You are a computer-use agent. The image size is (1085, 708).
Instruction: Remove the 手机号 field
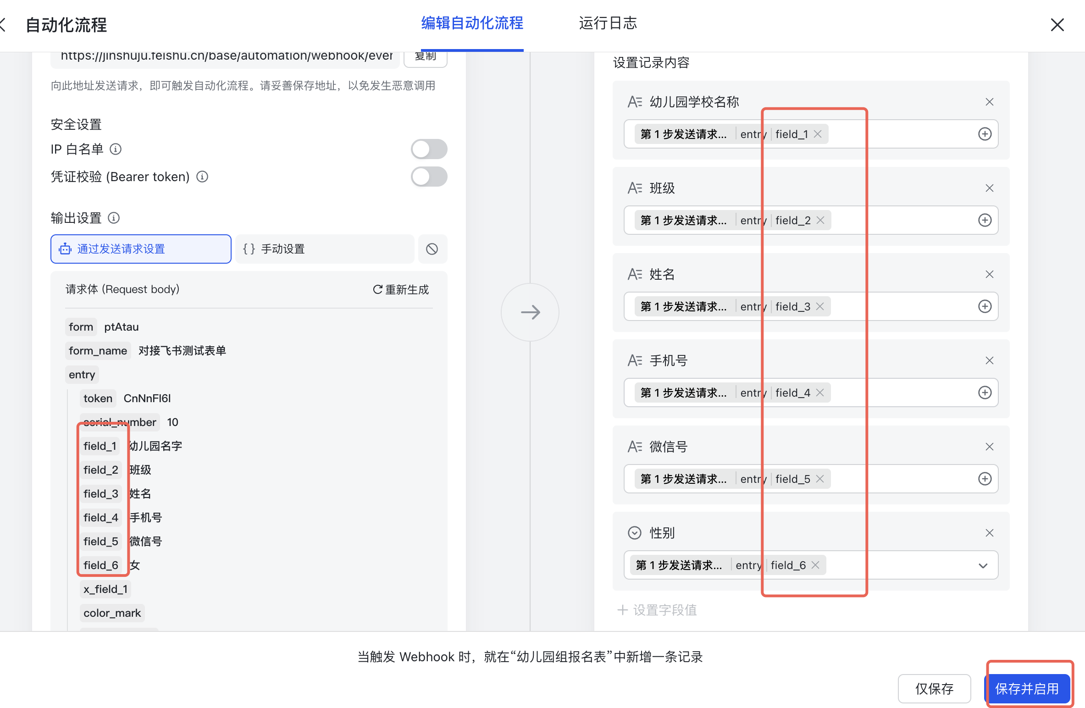(x=989, y=360)
